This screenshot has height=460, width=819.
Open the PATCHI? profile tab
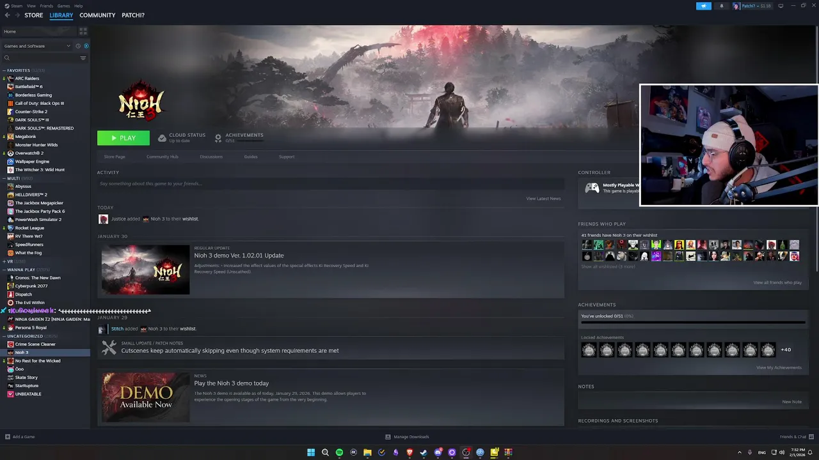point(133,15)
